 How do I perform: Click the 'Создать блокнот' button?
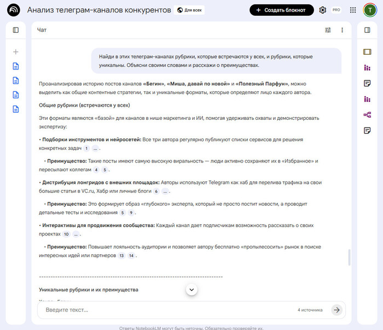click(281, 10)
